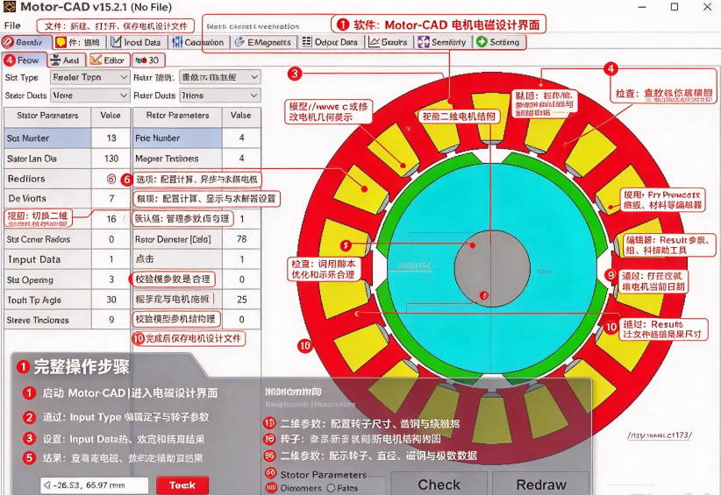Click the Inout Data checklist icon
This screenshot has width=721, height=495.
coord(117,42)
